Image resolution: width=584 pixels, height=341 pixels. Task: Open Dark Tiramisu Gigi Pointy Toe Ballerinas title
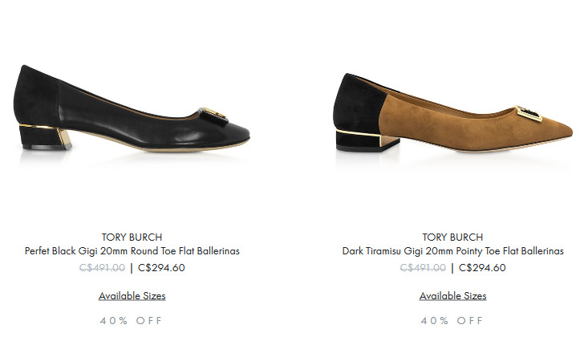[453, 251]
